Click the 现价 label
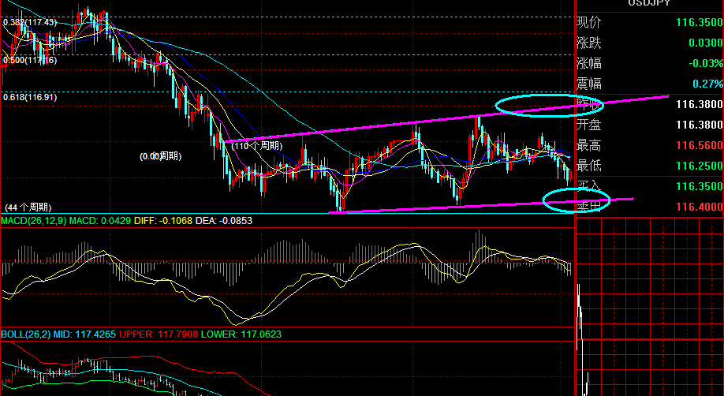The height and width of the screenshot is (396, 724). pos(588,22)
